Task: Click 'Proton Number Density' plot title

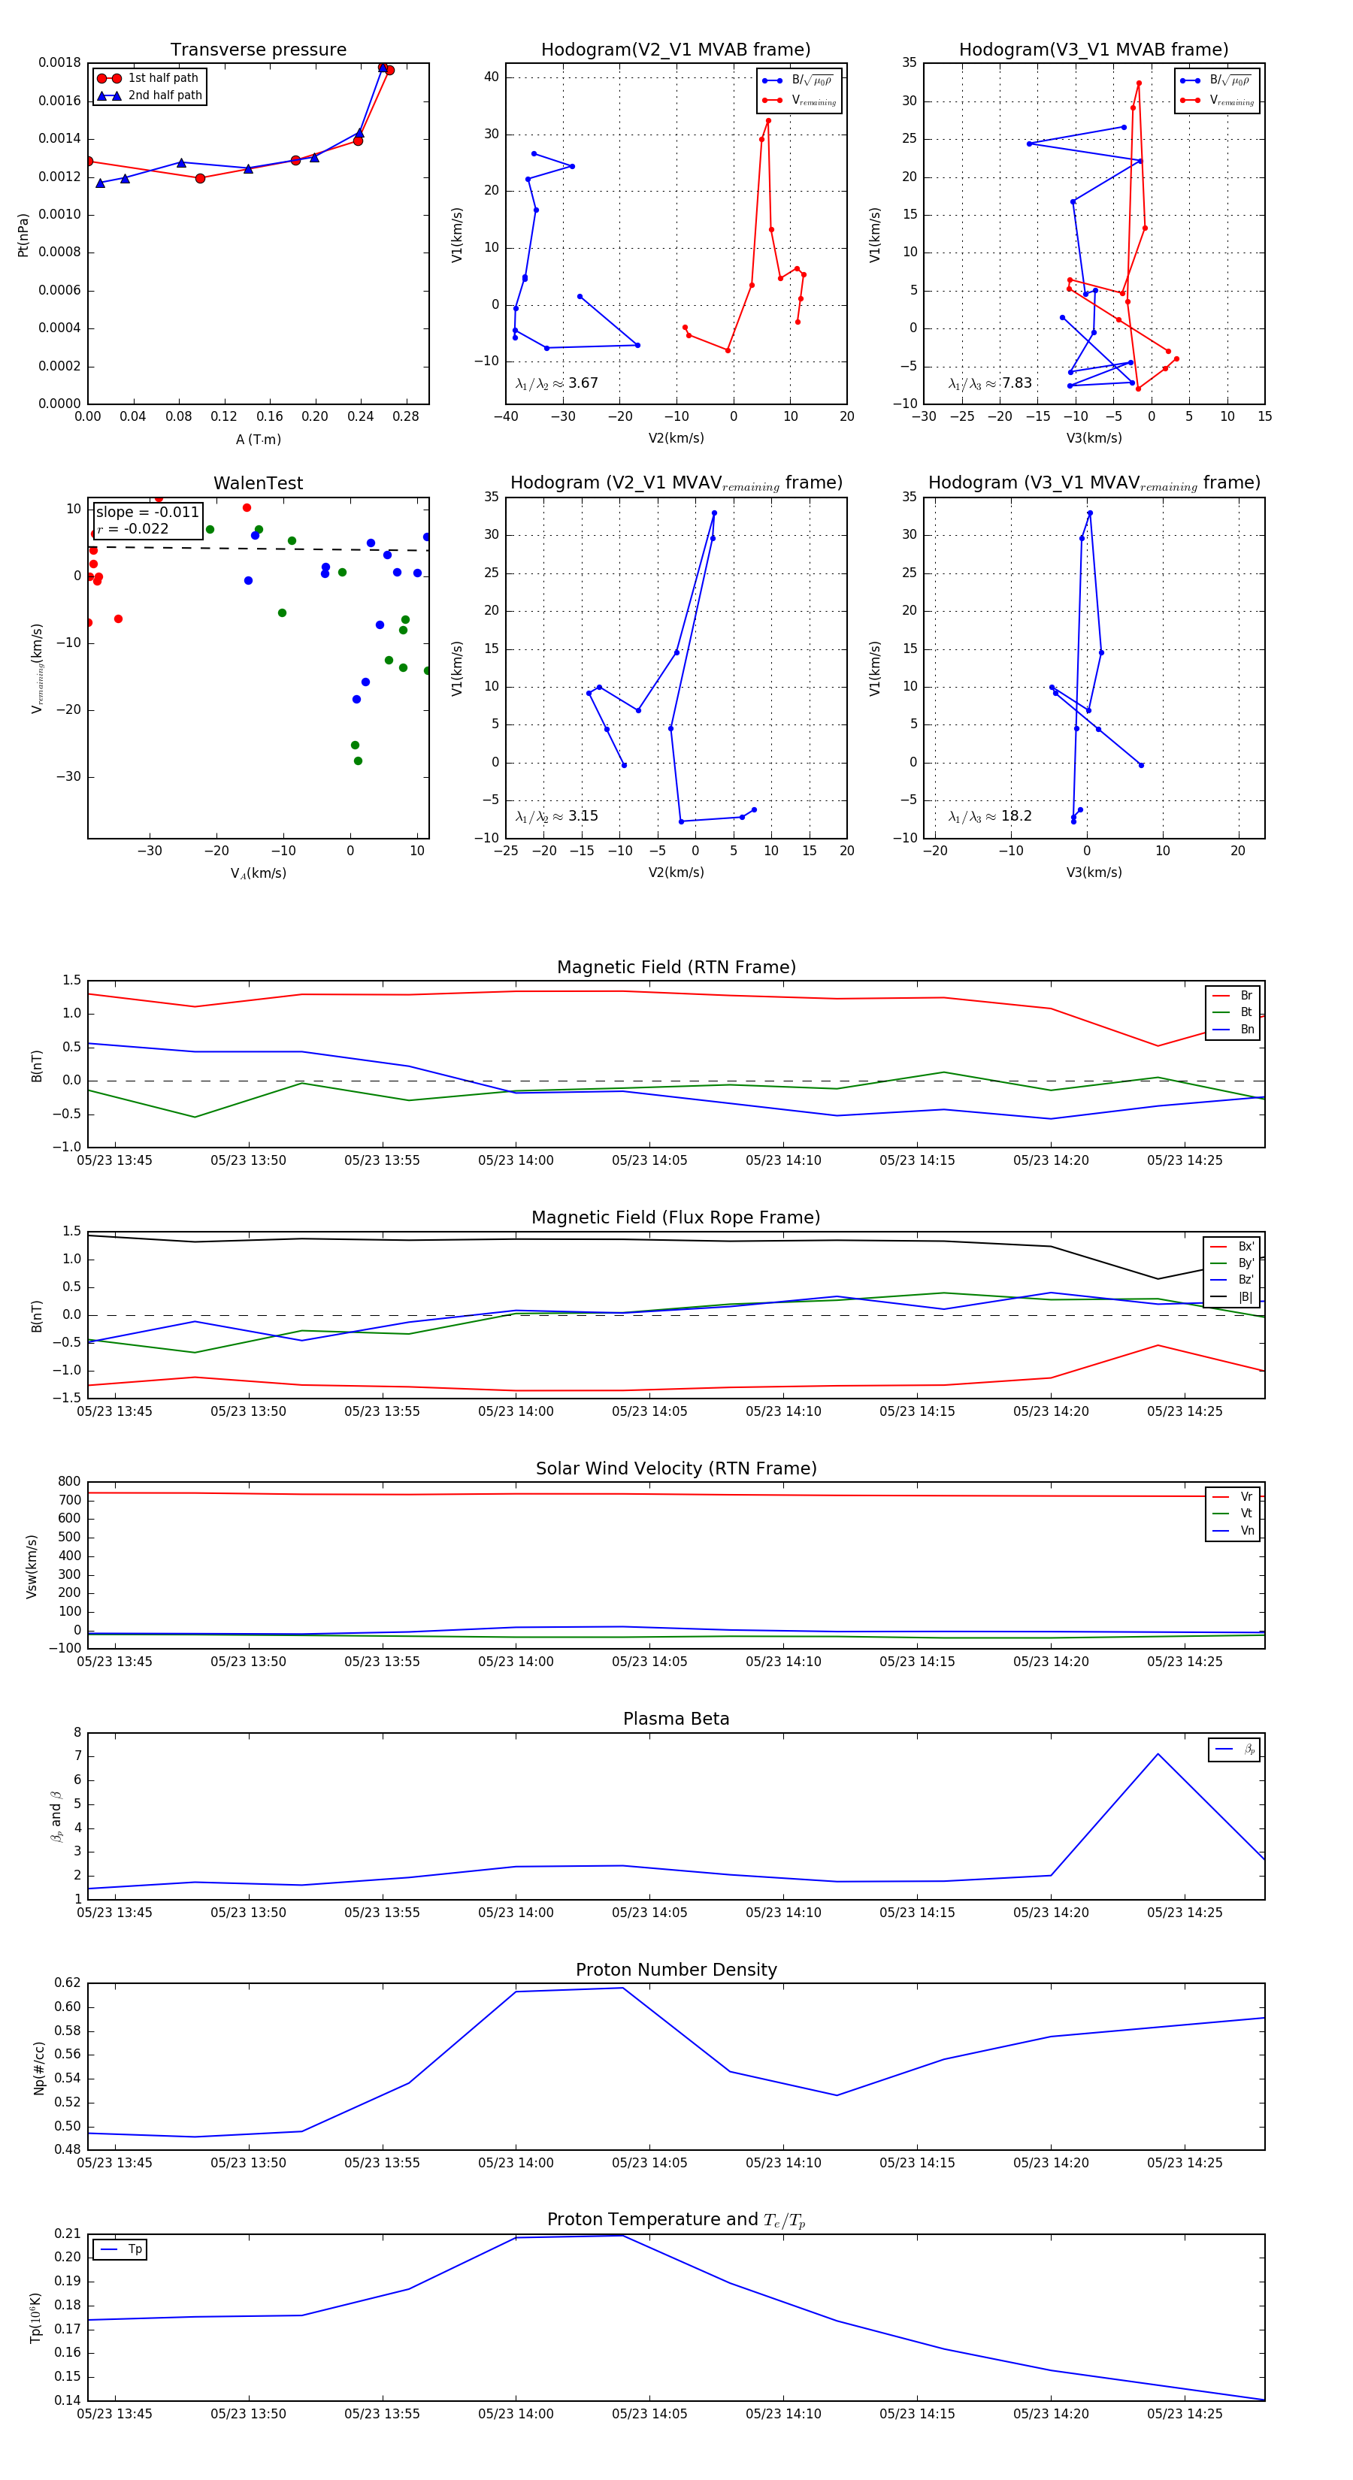Action: click(676, 1970)
